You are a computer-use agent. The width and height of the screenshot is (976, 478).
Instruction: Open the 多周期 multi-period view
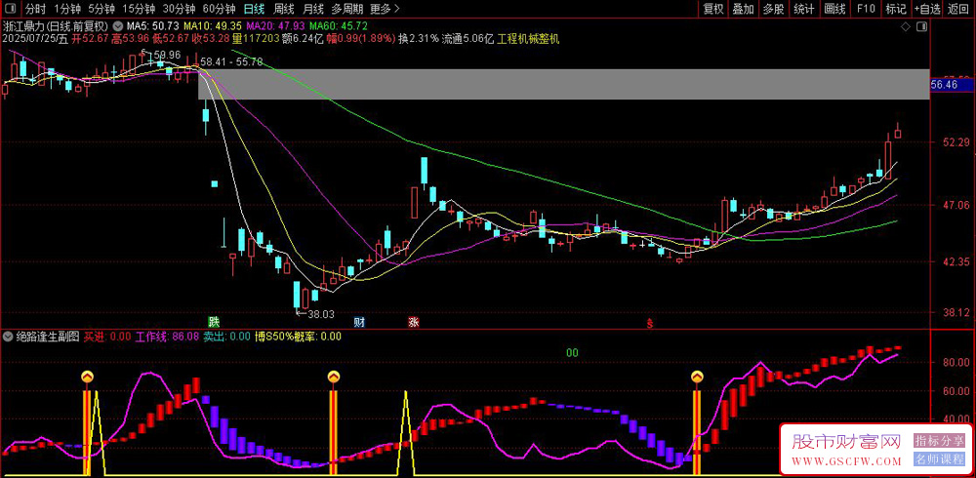(x=346, y=9)
